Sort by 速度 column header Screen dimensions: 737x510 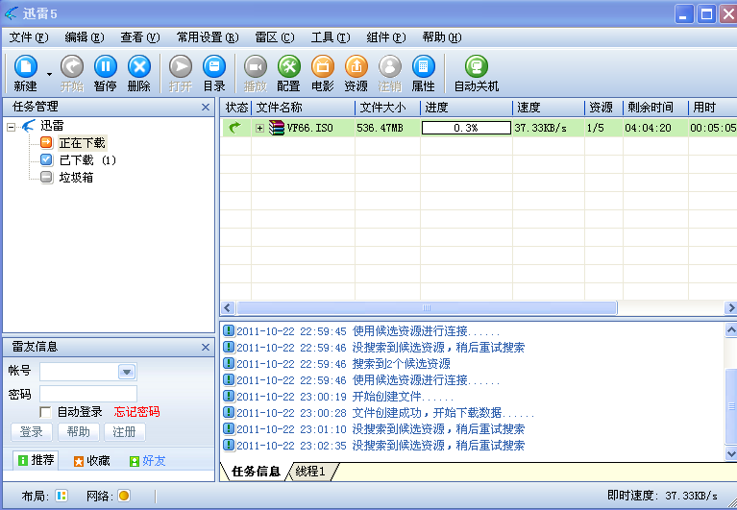click(549, 108)
